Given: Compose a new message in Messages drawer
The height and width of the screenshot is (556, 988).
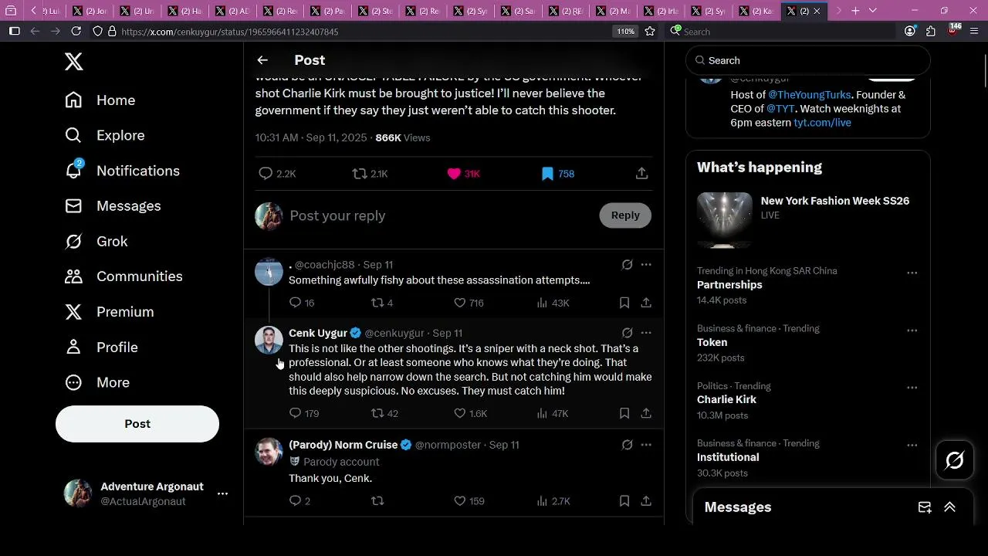Looking at the screenshot, I should coord(925,507).
